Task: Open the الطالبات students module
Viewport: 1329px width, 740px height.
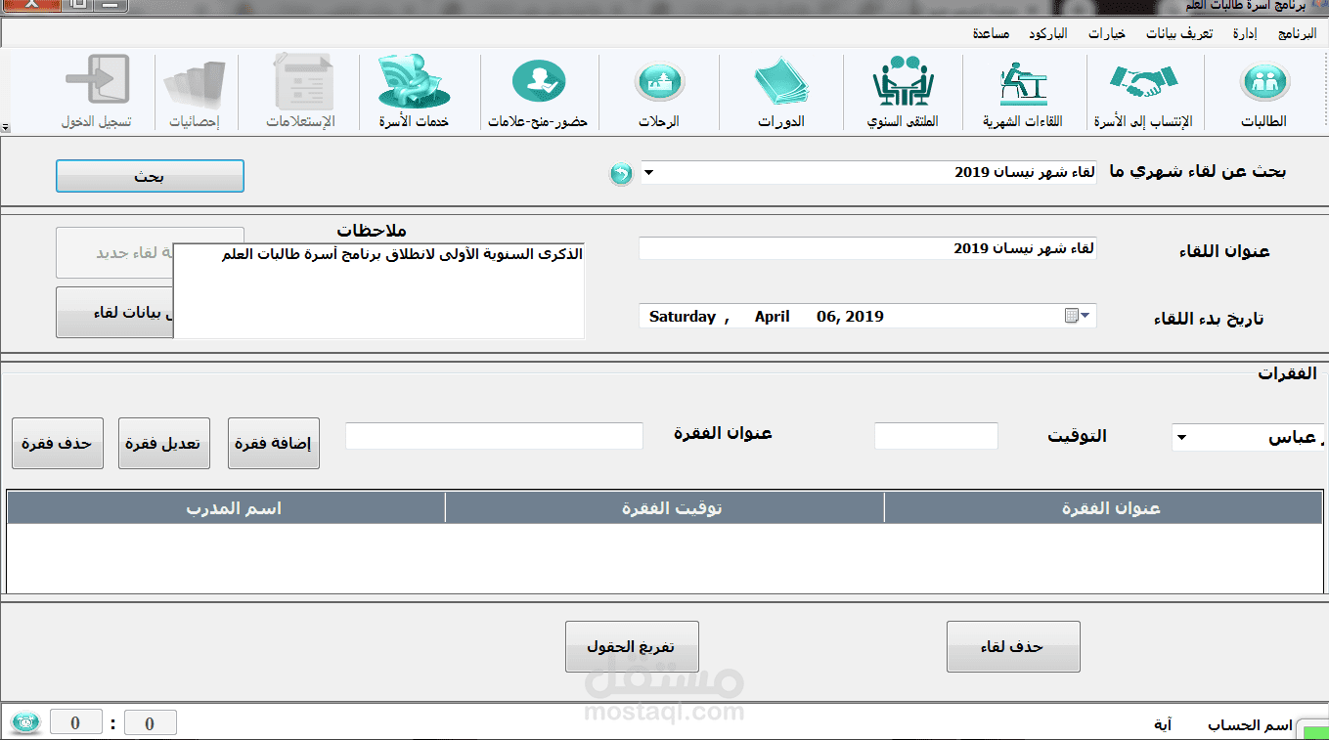Action: 1264,94
